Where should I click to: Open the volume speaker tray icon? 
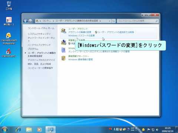coord(157,130)
